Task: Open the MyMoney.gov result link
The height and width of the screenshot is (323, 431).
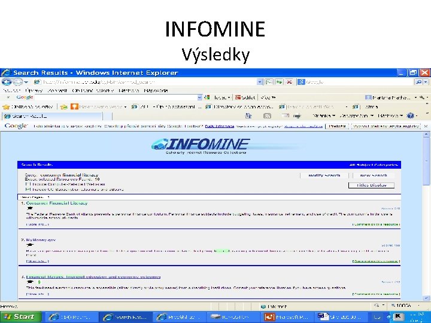Action: (x=41, y=240)
